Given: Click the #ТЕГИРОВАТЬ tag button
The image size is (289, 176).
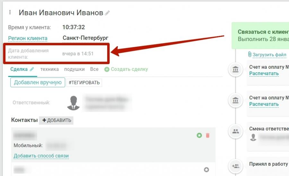Looking at the screenshot, I should coord(84,83).
